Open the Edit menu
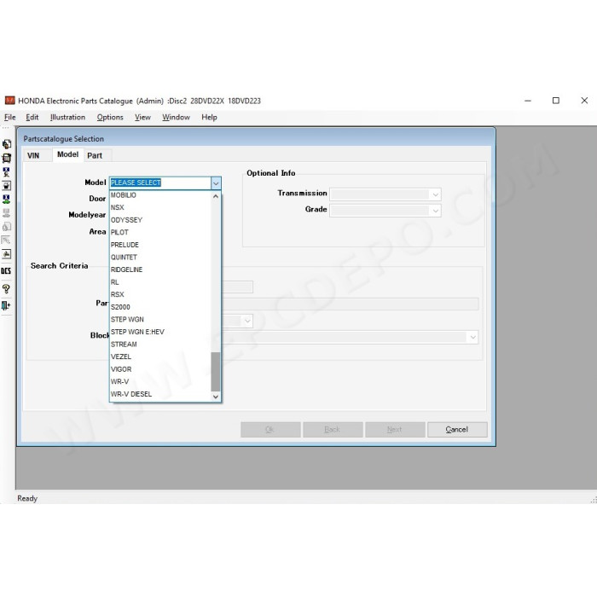Image resolution: width=597 pixels, height=597 pixels. pyautogui.click(x=32, y=118)
